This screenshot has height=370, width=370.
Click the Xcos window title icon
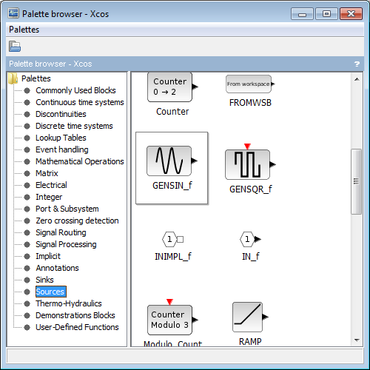pos(13,13)
